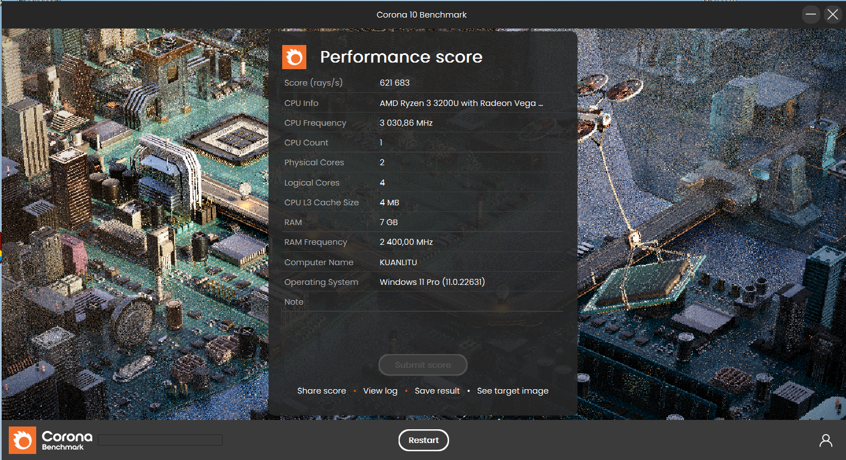Select the 7 GB RAM value
The width and height of the screenshot is (846, 460).
coord(389,222)
